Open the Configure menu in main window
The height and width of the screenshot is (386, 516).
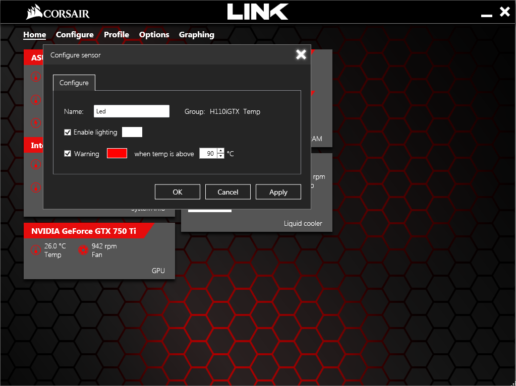pyautogui.click(x=75, y=35)
